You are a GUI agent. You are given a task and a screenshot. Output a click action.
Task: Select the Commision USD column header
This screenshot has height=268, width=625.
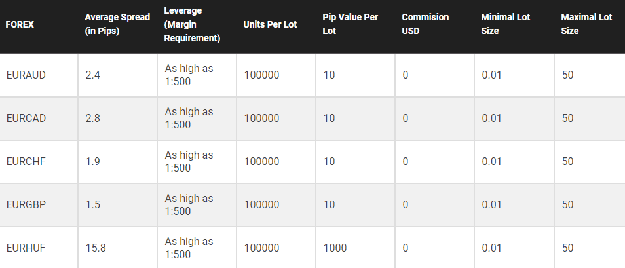(x=425, y=24)
